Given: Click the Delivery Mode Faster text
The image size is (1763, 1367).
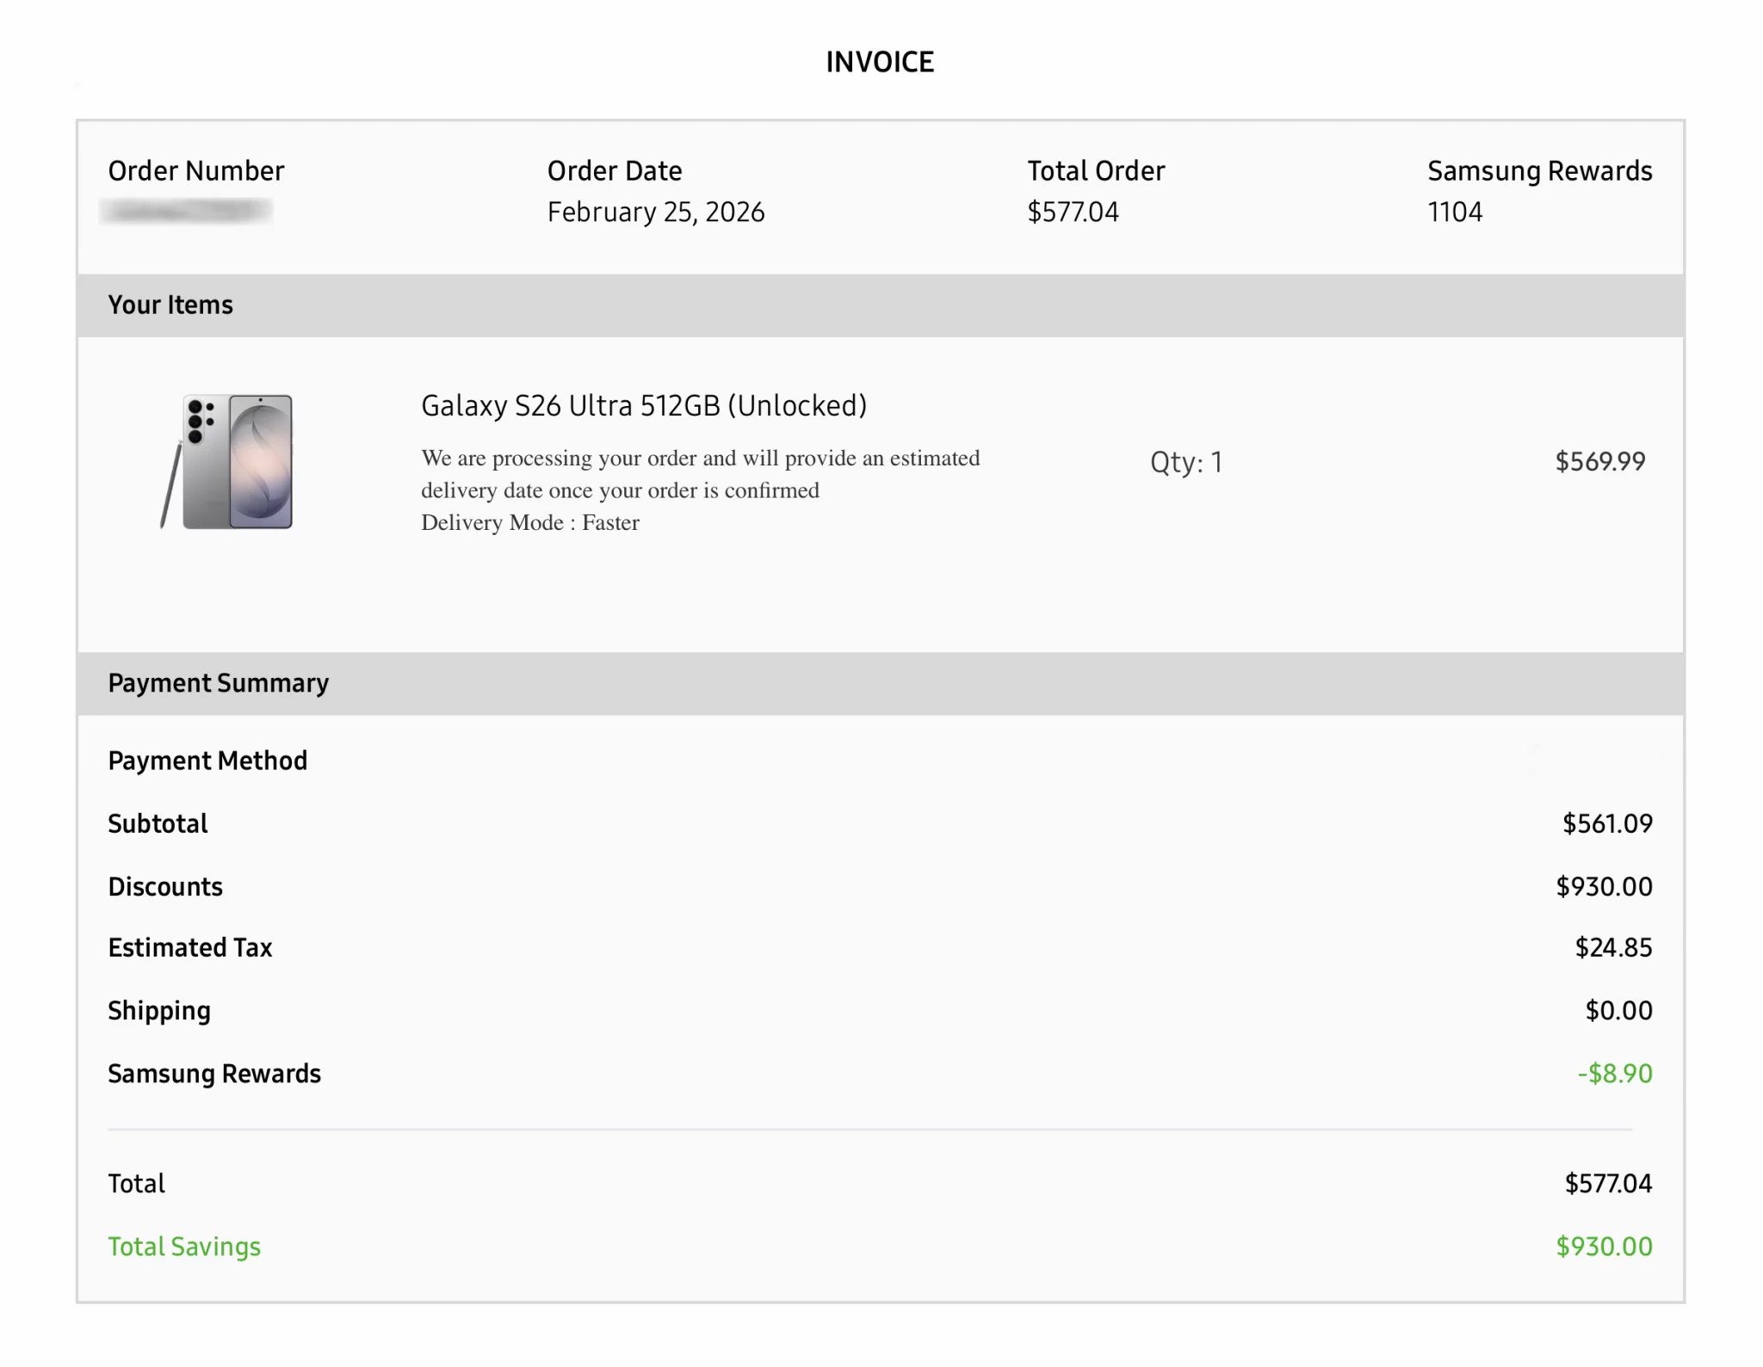Looking at the screenshot, I should point(529,523).
